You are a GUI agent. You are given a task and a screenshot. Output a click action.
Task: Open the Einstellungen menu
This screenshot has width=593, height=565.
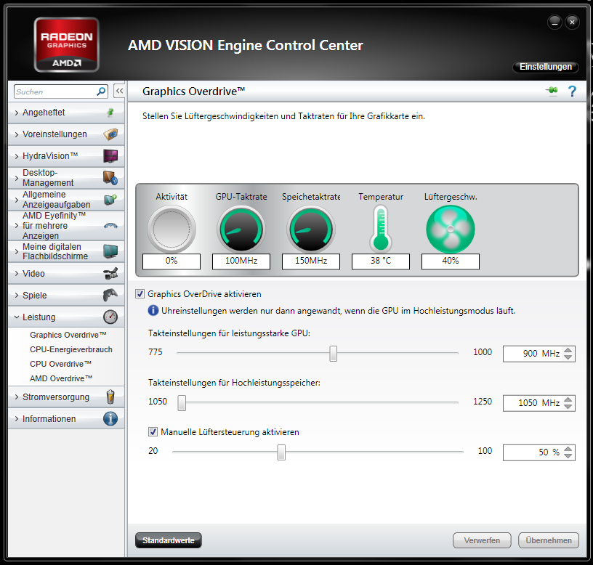pyautogui.click(x=545, y=67)
